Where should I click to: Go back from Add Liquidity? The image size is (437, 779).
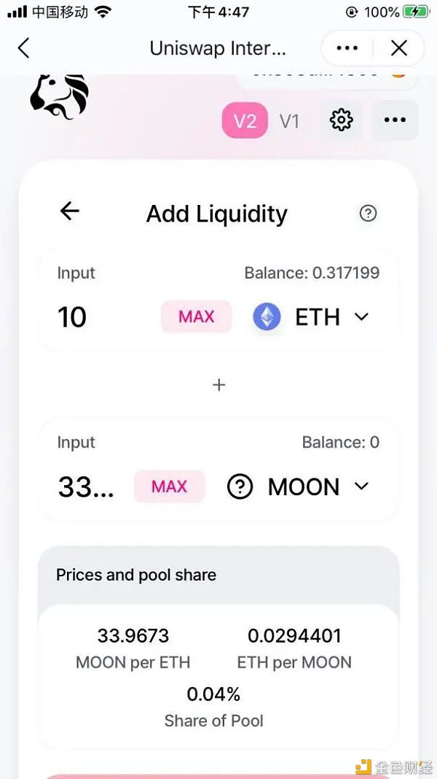click(x=70, y=212)
